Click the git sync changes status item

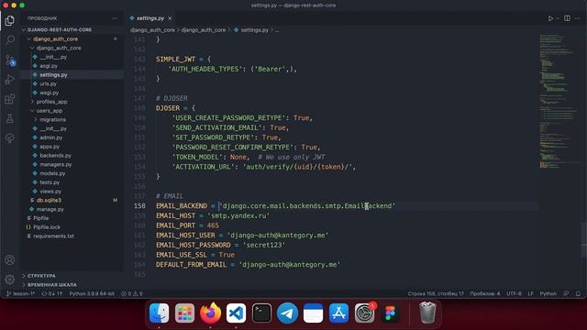point(52,293)
